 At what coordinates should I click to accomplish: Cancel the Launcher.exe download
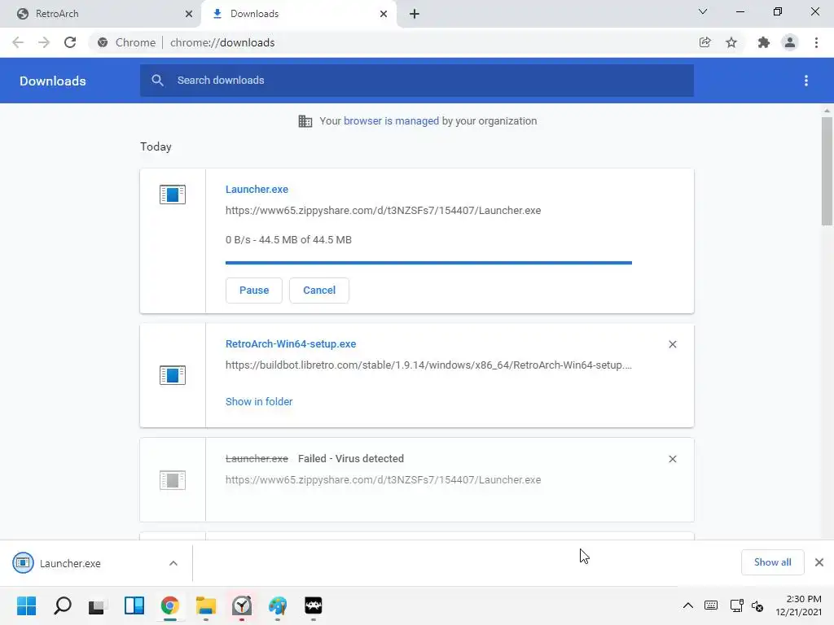click(x=319, y=291)
